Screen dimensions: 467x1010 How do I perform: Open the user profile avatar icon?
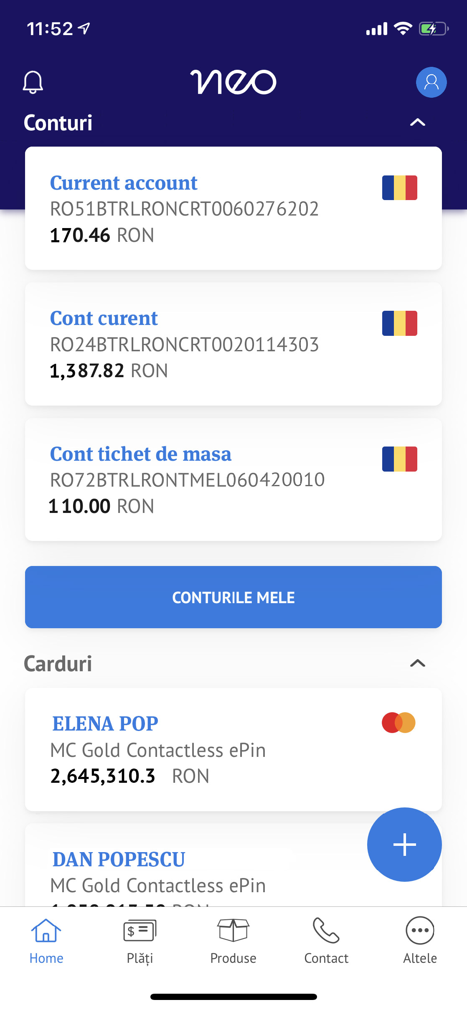click(431, 82)
